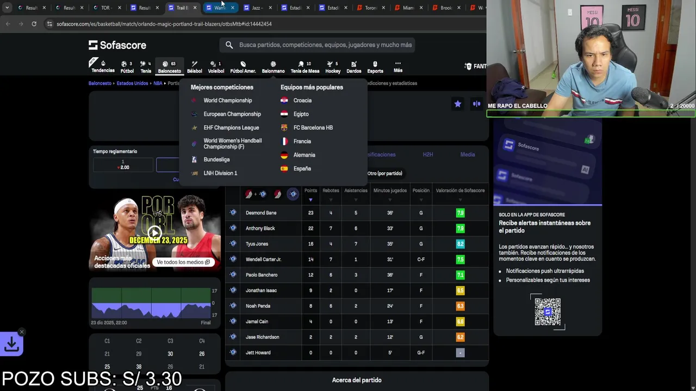Select the Béisbol sport icon
696x391 pixels.
click(194, 67)
